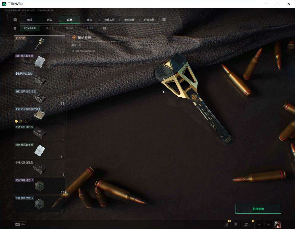
Task: Close the 三角洲行动 window
Action: pos(289,4)
